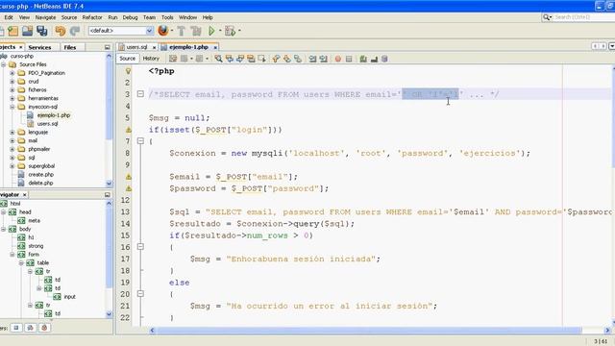Select the input node in Navigator

(x=69, y=297)
